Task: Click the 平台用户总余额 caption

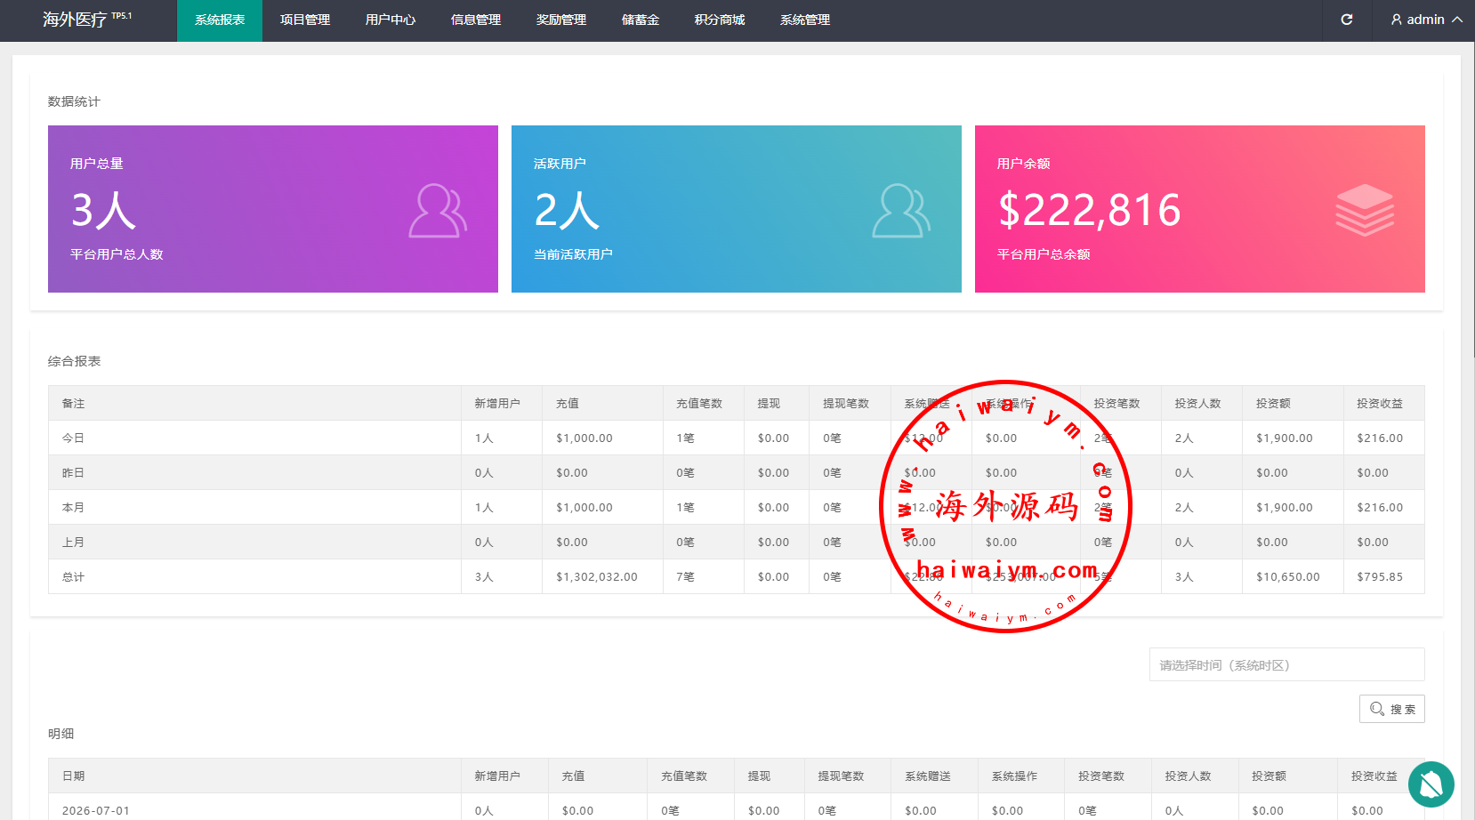Action: pyautogui.click(x=1044, y=254)
